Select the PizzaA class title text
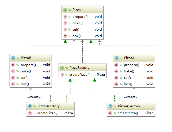Viewport: 172px width, 132px height. click(129, 58)
